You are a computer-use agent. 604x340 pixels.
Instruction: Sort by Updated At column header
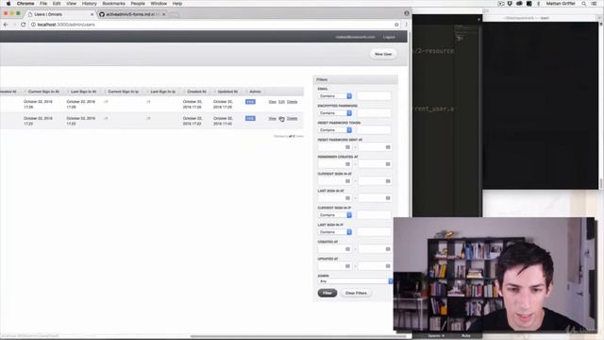coord(227,92)
